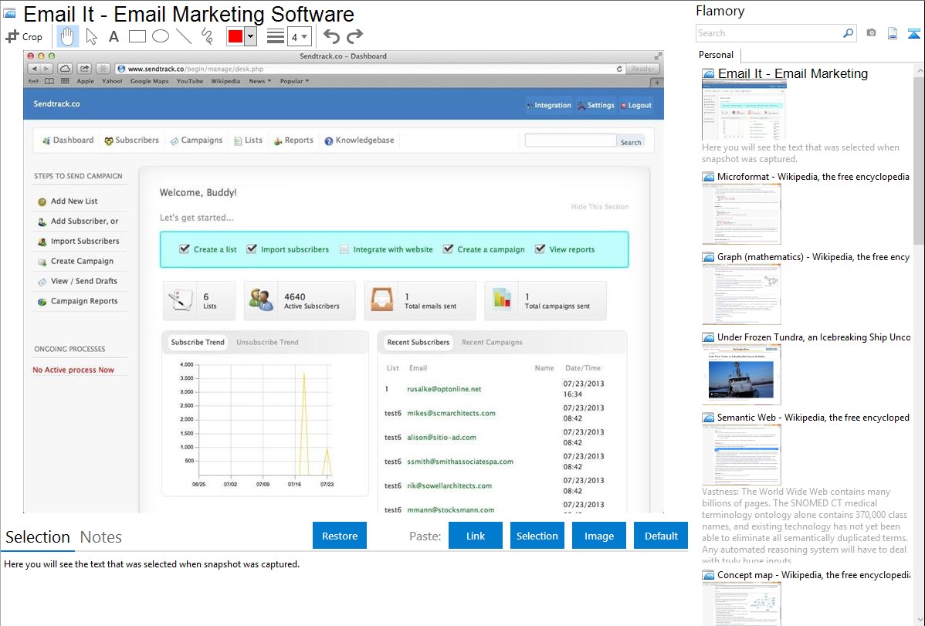Screen dimensions: 925x626
Task: Undo the last annotation
Action: coord(331,36)
